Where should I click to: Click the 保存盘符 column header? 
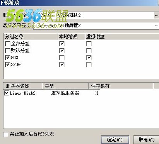click(x=121, y=86)
